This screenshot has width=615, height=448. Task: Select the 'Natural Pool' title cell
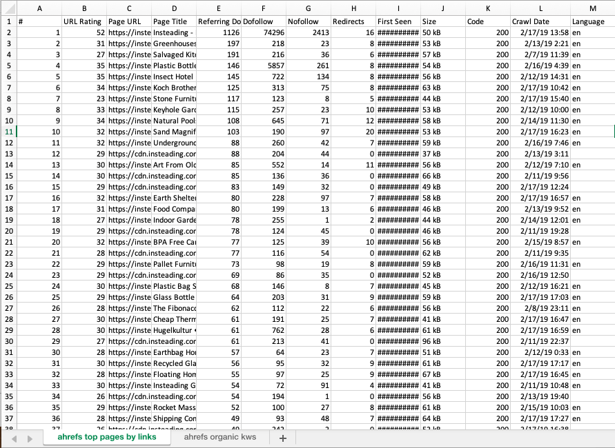click(x=174, y=121)
